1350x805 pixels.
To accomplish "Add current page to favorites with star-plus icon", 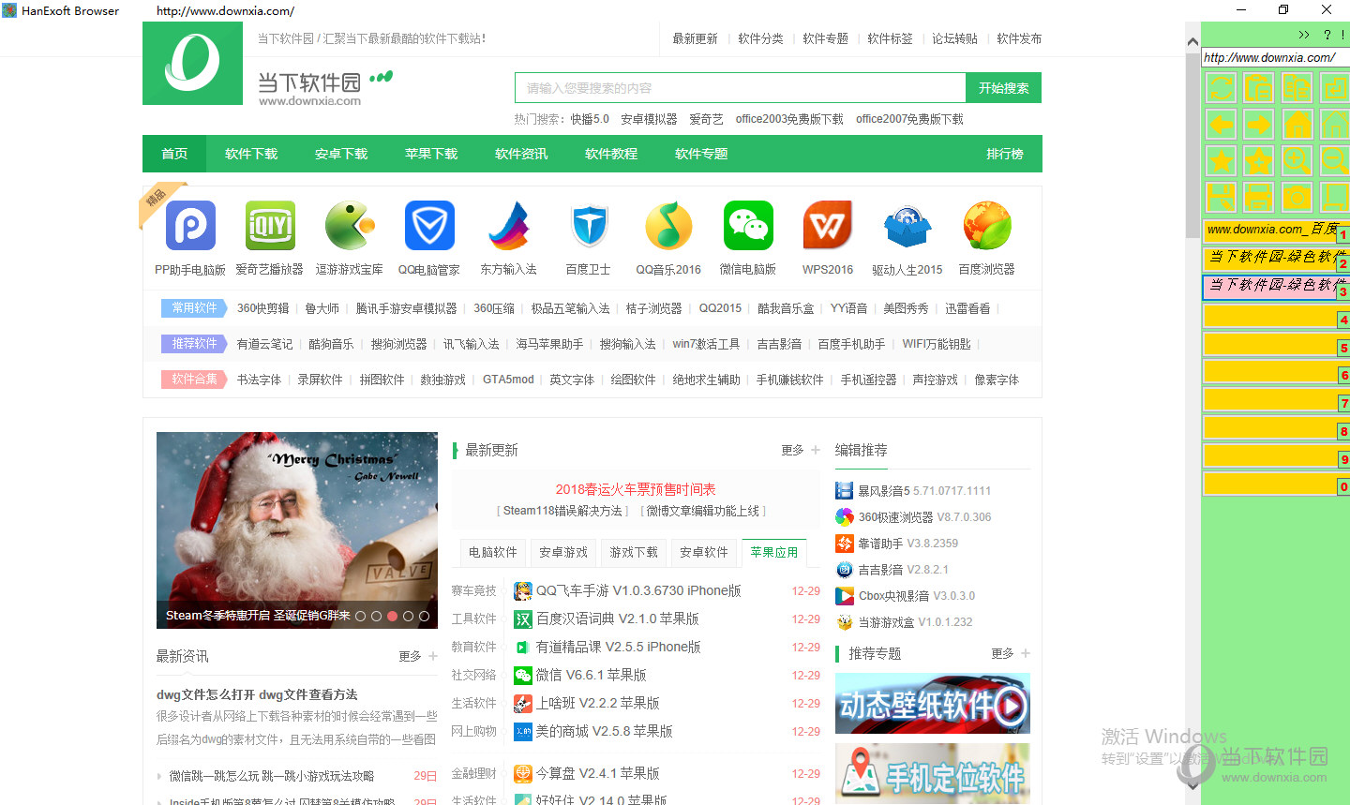I will point(1258,160).
